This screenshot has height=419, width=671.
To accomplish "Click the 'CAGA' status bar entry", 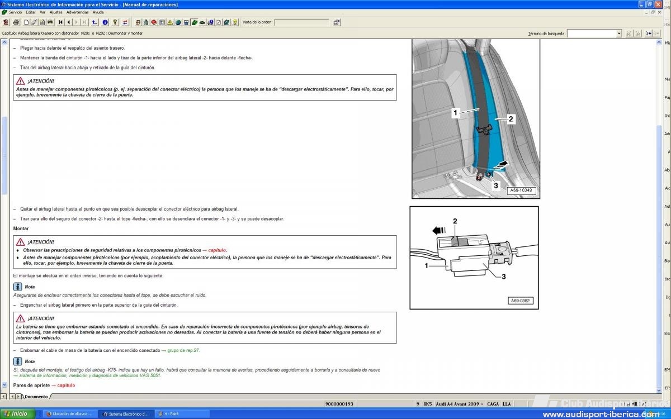I will coord(493,403).
